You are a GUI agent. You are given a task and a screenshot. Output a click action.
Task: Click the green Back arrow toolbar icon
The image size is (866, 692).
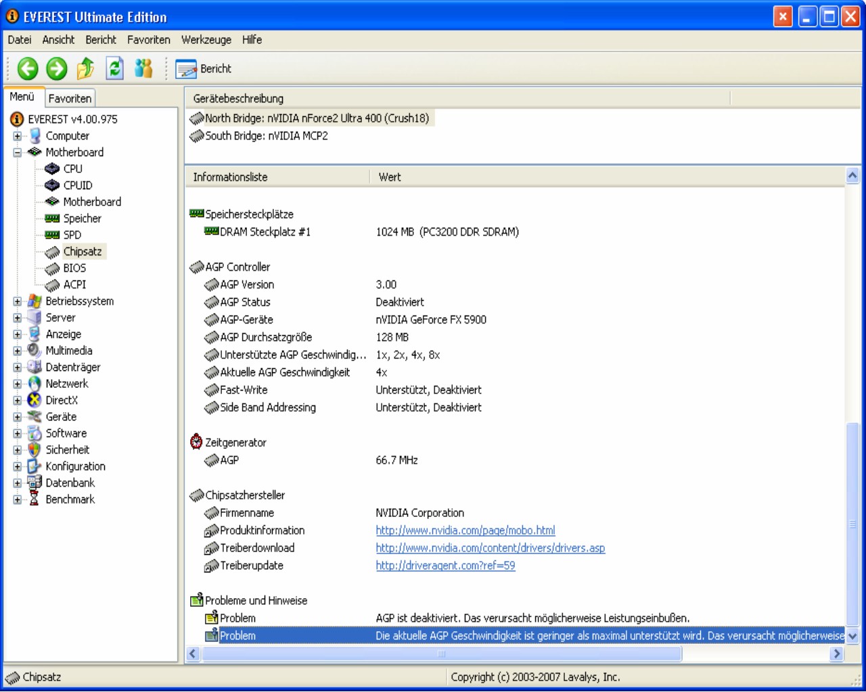[x=28, y=68]
